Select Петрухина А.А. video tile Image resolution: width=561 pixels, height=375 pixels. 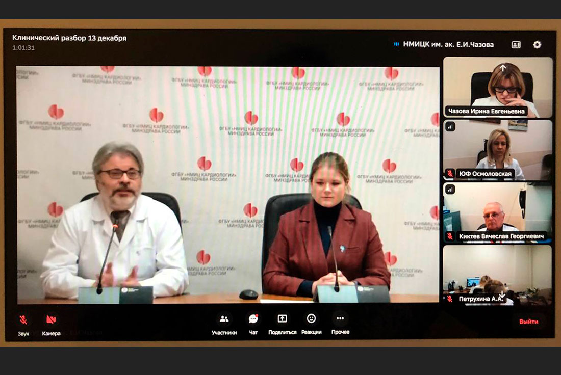coord(498,275)
